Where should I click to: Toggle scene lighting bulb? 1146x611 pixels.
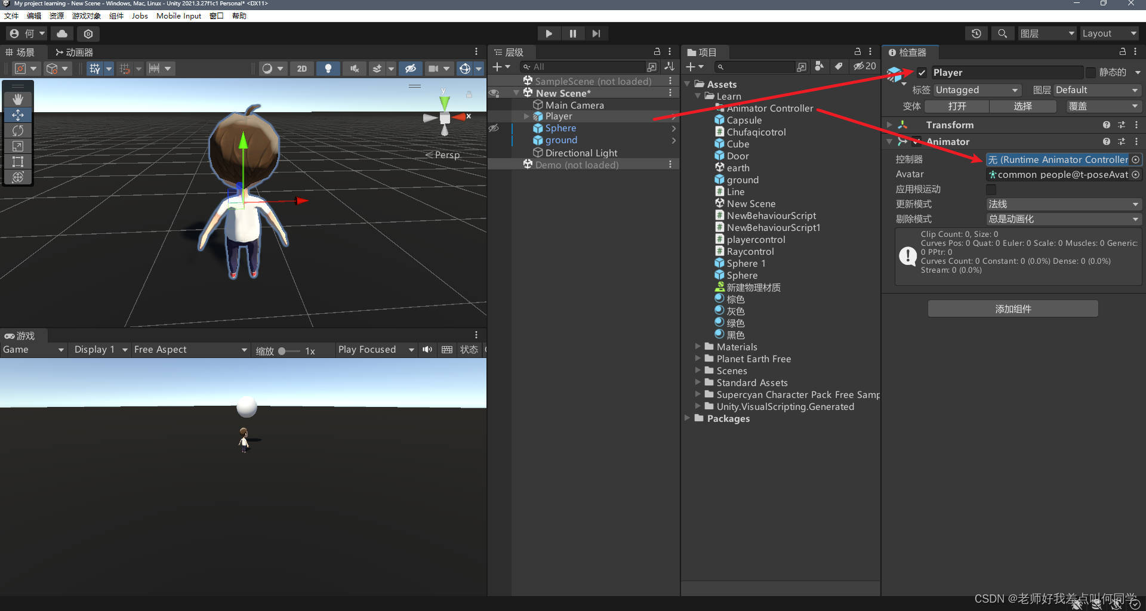click(x=328, y=69)
